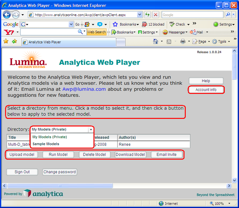The height and width of the screenshot is (208, 239).
Task: Click the Home house icon
Action: click(x=156, y=41)
